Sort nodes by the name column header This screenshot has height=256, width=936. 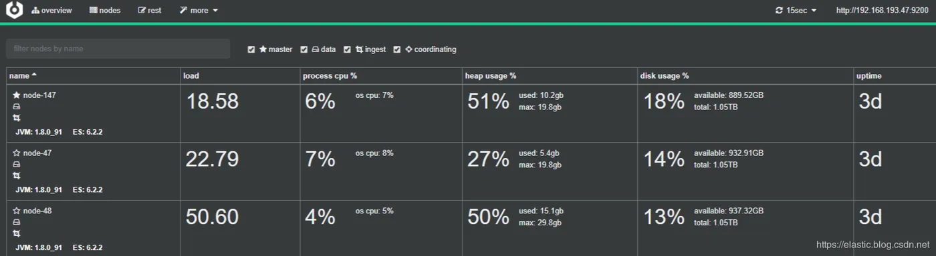(x=23, y=76)
